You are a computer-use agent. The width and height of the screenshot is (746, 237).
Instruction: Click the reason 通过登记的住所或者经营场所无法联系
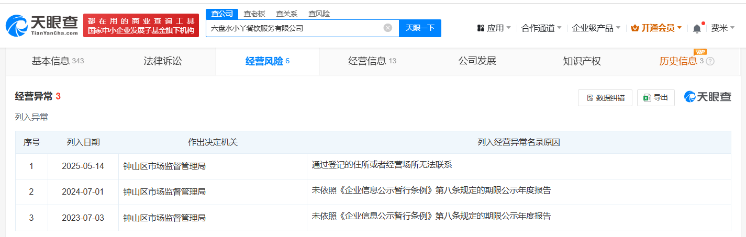coord(382,164)
